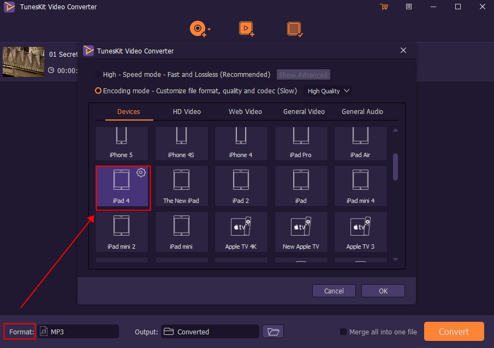The height and width of the screenshot is (348, 494).
Task: Select the iPad Pro device preset
Action: click(301, 143)
